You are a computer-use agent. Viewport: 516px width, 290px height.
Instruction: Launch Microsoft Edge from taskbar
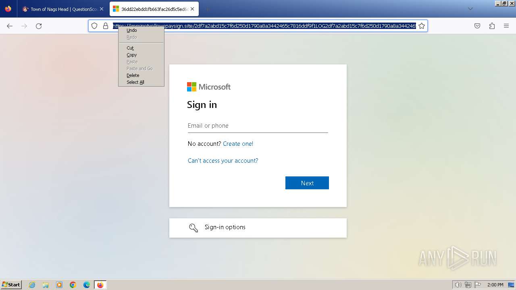tap(87, 285)
